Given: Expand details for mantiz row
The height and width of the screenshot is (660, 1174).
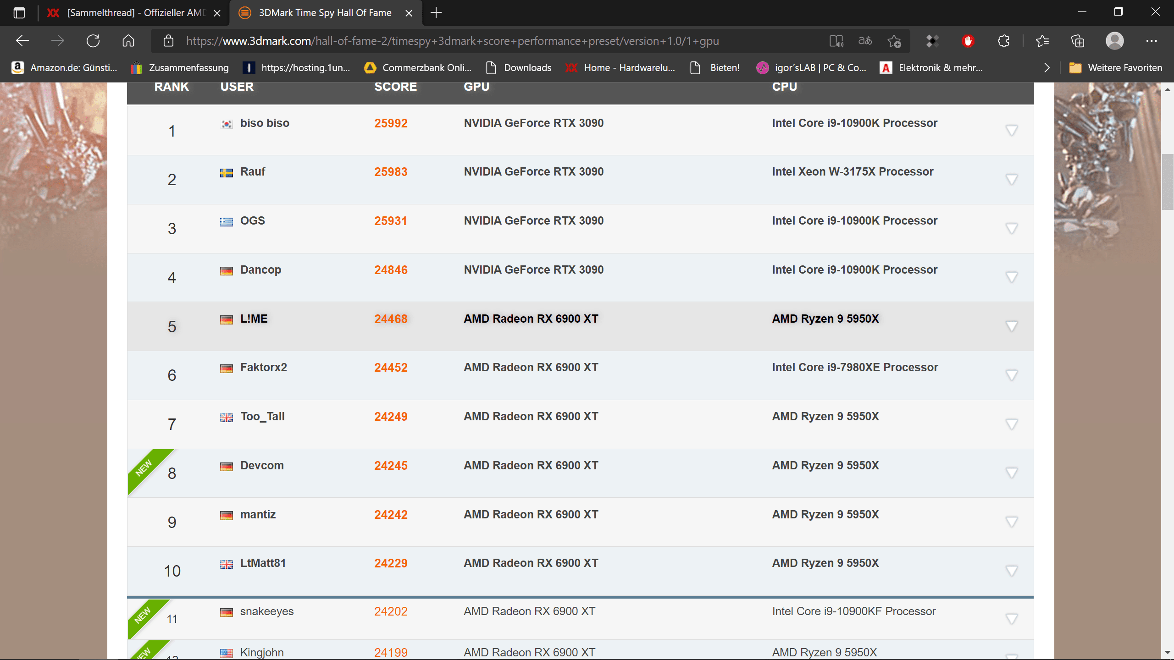Looking at the screenshot, I should [x=1012, y=522].
